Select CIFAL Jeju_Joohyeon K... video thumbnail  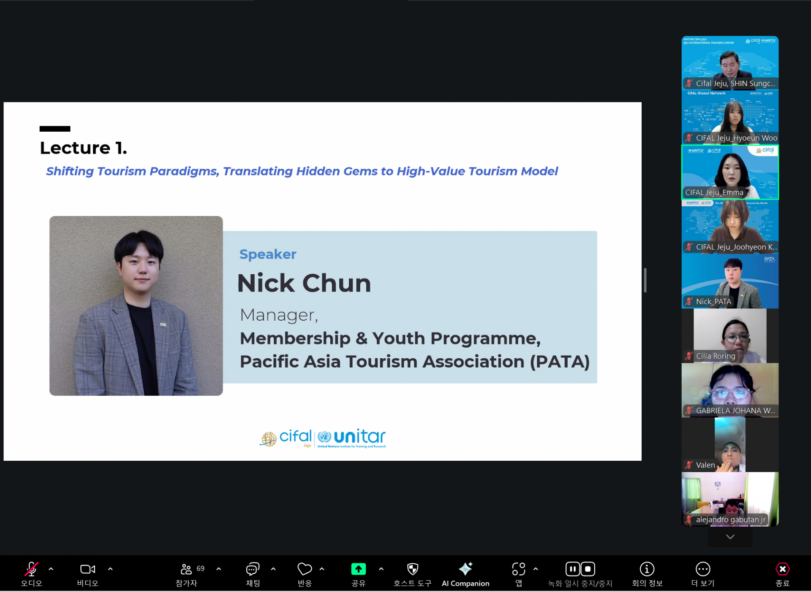coord(730,226)
